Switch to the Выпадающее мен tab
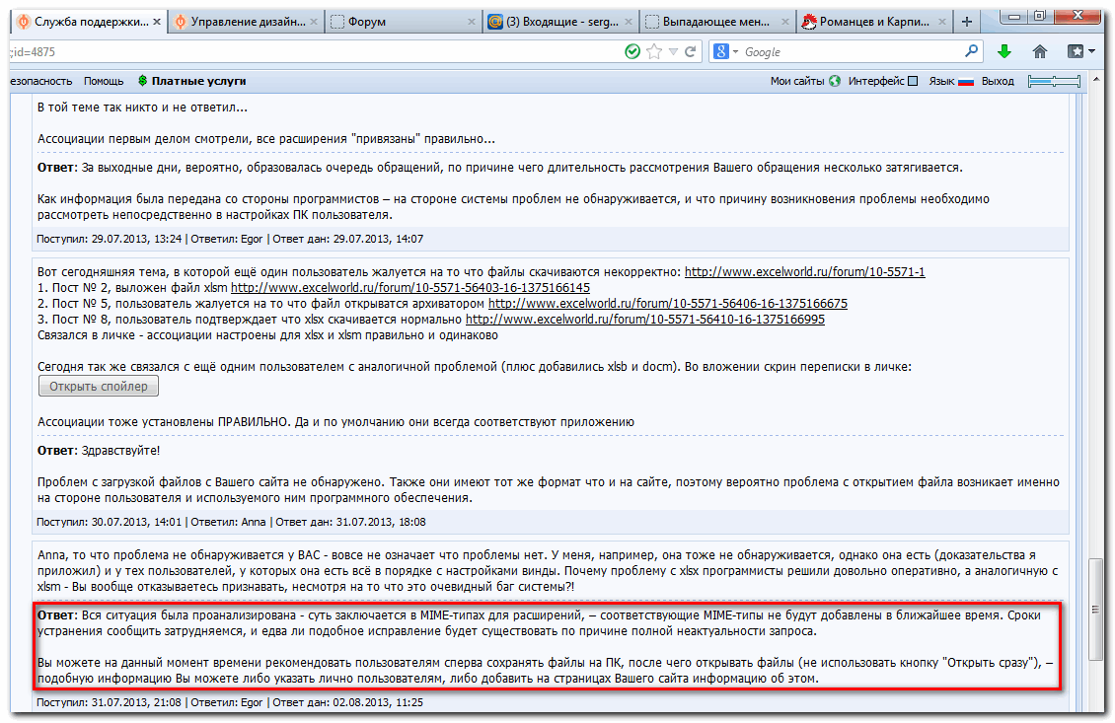The height and width of the screenshot is (723, 1115). [716, 22]
